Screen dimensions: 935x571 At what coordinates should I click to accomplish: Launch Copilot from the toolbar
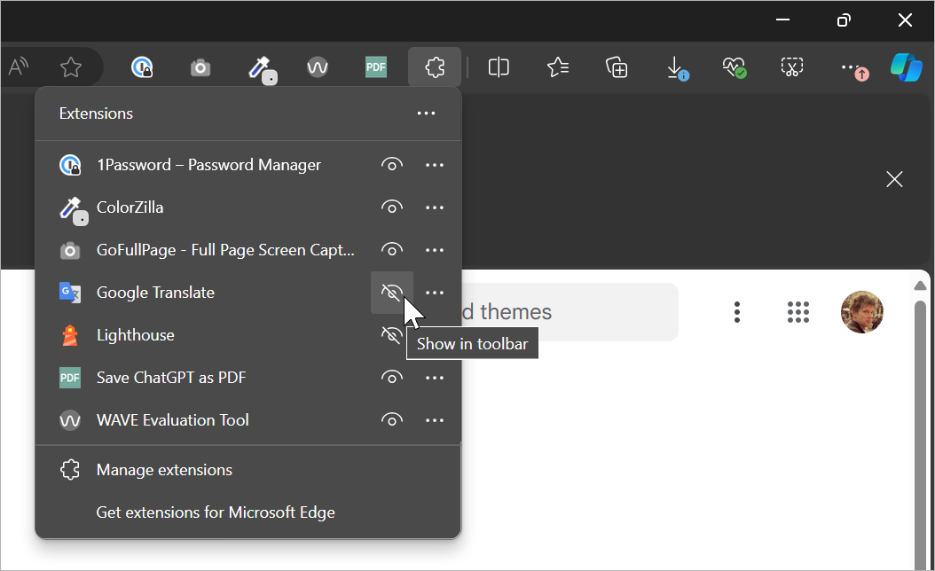point(907,66)
